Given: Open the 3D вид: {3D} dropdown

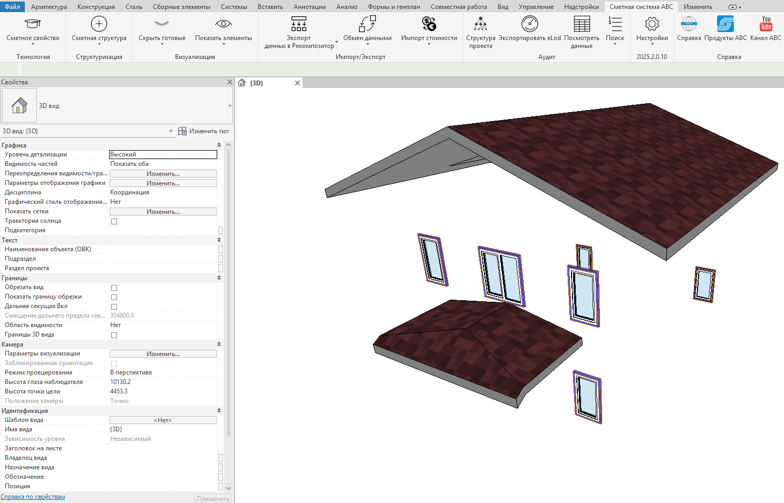Looking at the screenshot, I should [88, 131].
